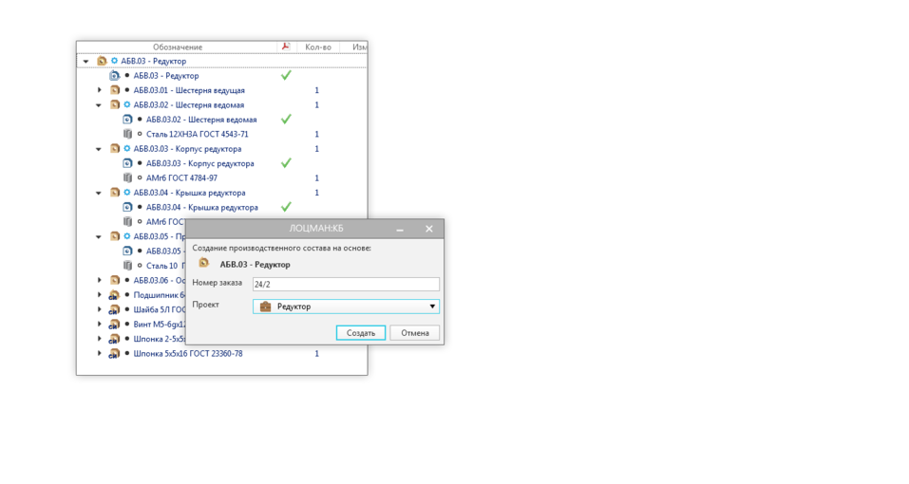909x484 pixels.
Task: Click the PDF icon column header
Action: 285,47
